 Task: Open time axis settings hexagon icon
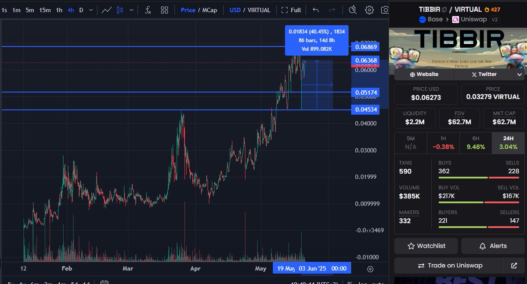coord(370,269)
